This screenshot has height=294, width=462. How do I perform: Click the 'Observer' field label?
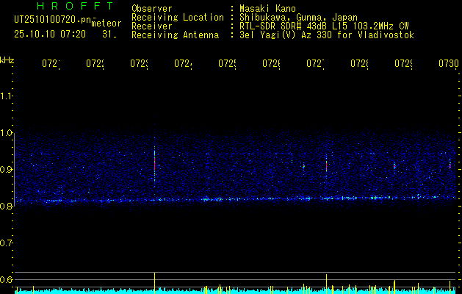tap(152, 8)
